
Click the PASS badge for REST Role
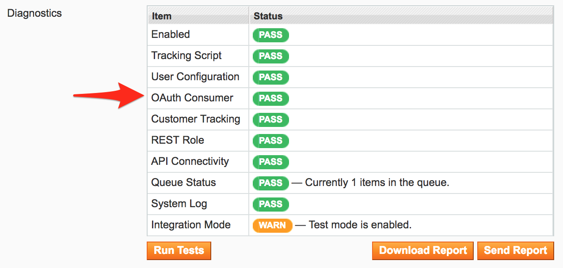[270, 141]
